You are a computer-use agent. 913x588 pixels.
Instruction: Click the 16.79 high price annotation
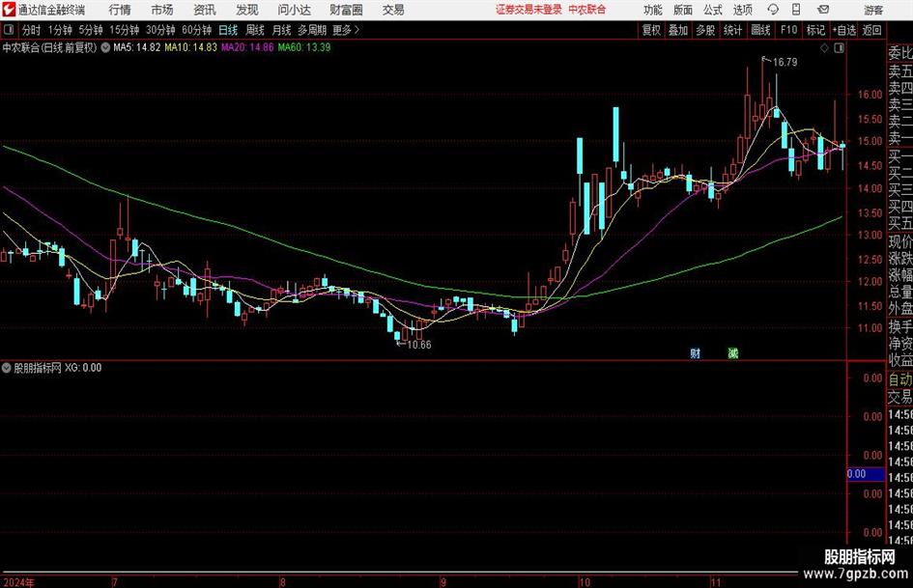tap(785, 62)
